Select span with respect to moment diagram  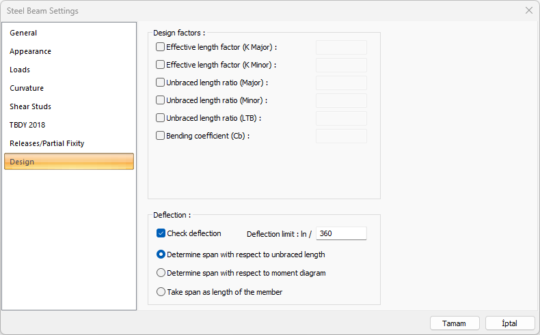pyautogui.click(x=161, y=273)
